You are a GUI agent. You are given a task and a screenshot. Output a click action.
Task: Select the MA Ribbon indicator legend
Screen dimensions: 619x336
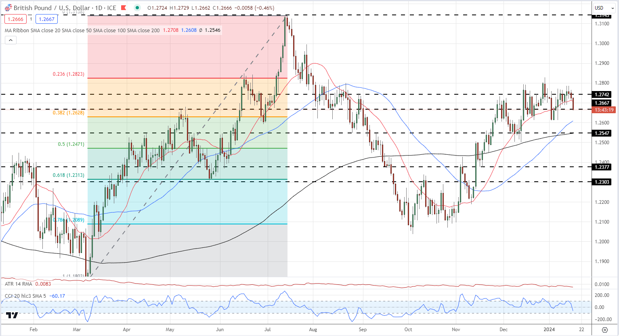coord(82,30)
